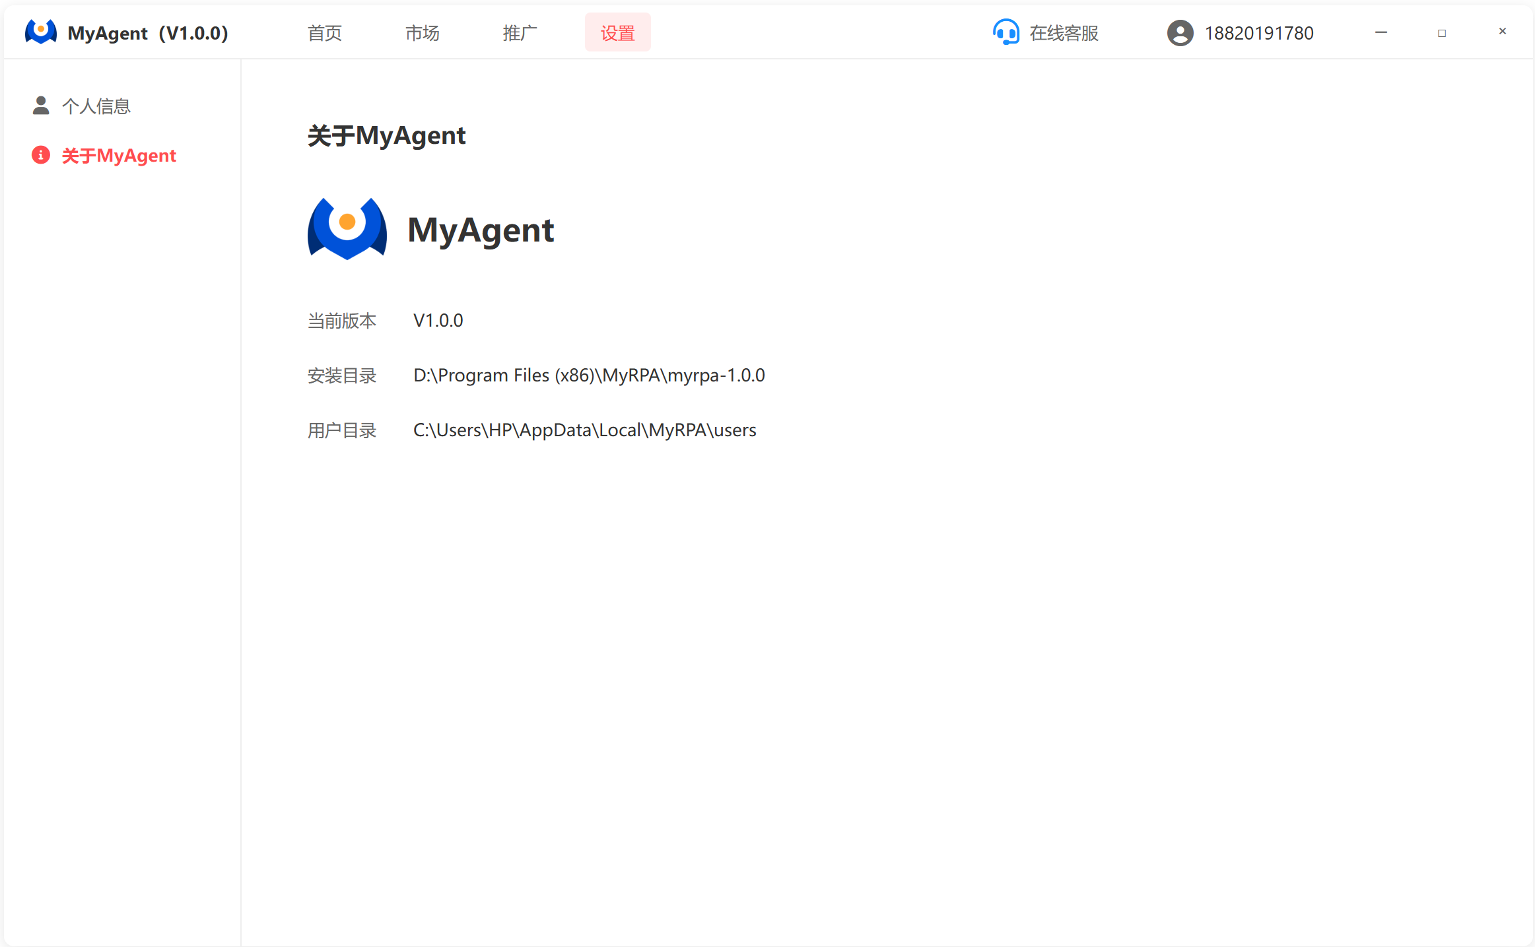Select the install directory path text
The width and height of the screenshot is (1535, 947).
[588, 375]
